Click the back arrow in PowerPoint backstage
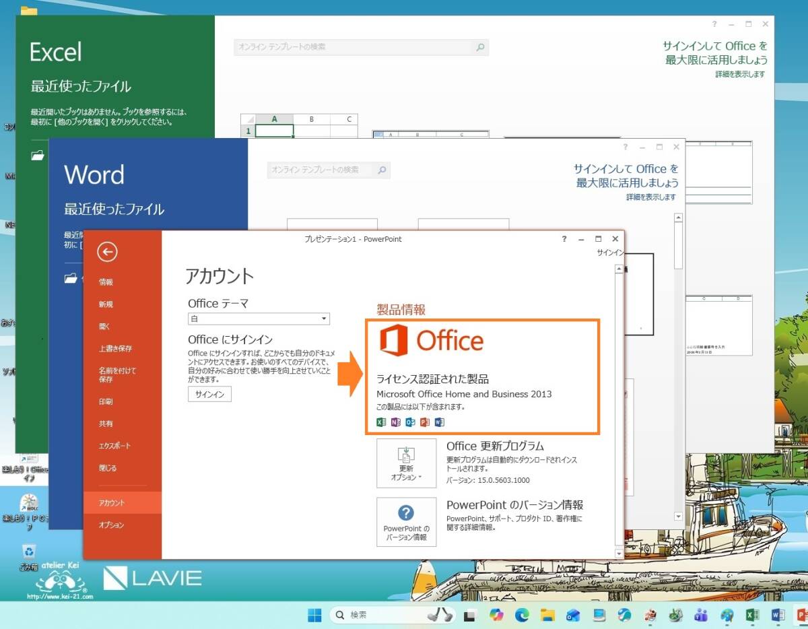 tap(107, 252)
